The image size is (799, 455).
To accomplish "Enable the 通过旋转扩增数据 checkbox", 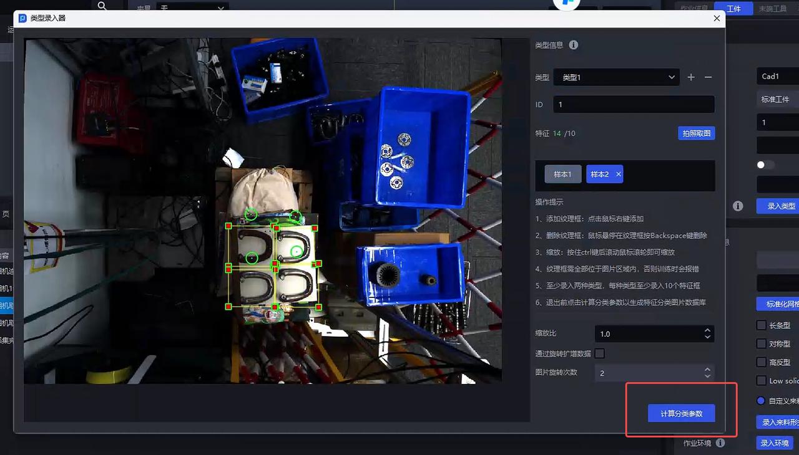I will pos(600,353).
